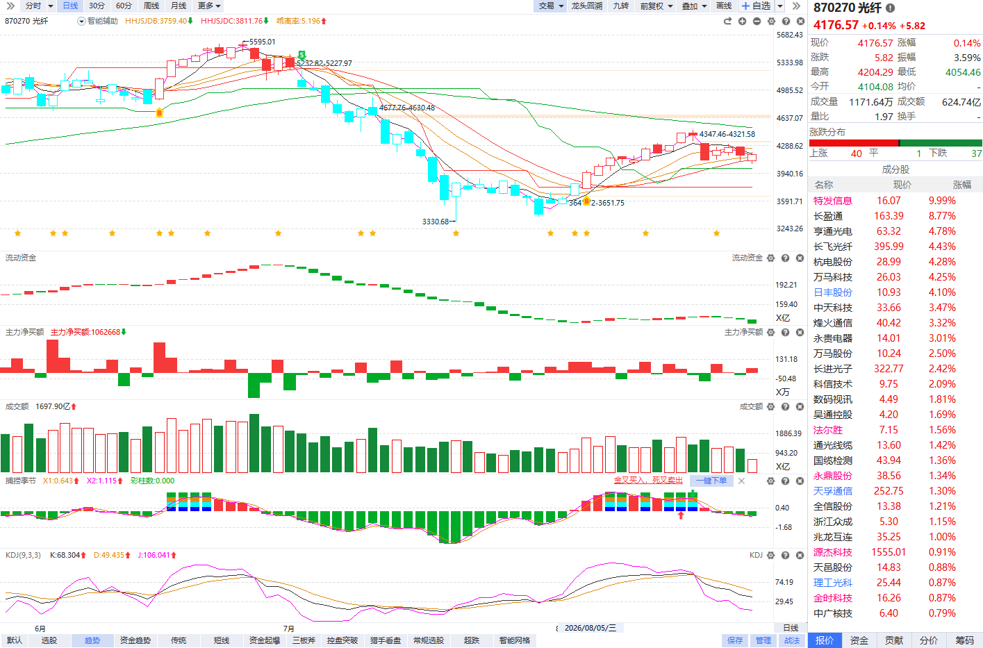Select 长飞光纤 row in stock list

point(895,247)
